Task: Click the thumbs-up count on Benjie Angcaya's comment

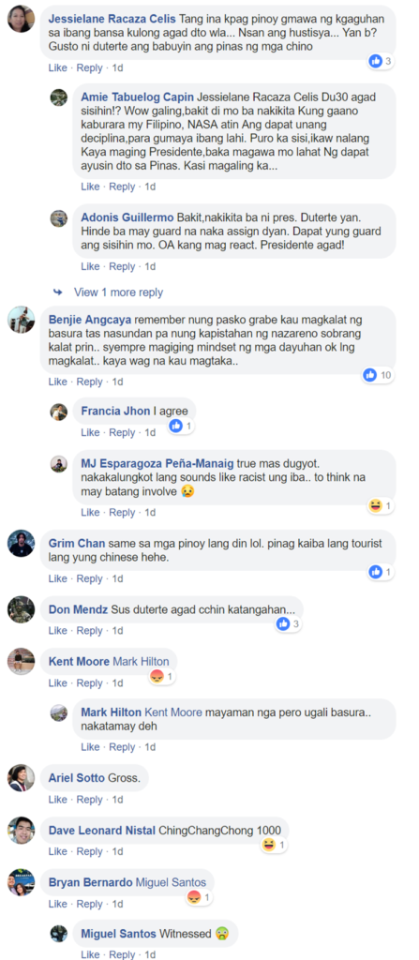Action: tap(386, 375)
